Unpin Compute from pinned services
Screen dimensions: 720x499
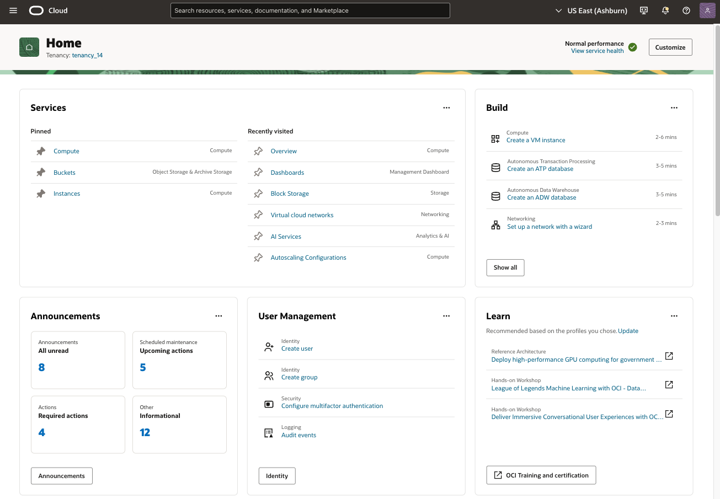pos(41,150)
